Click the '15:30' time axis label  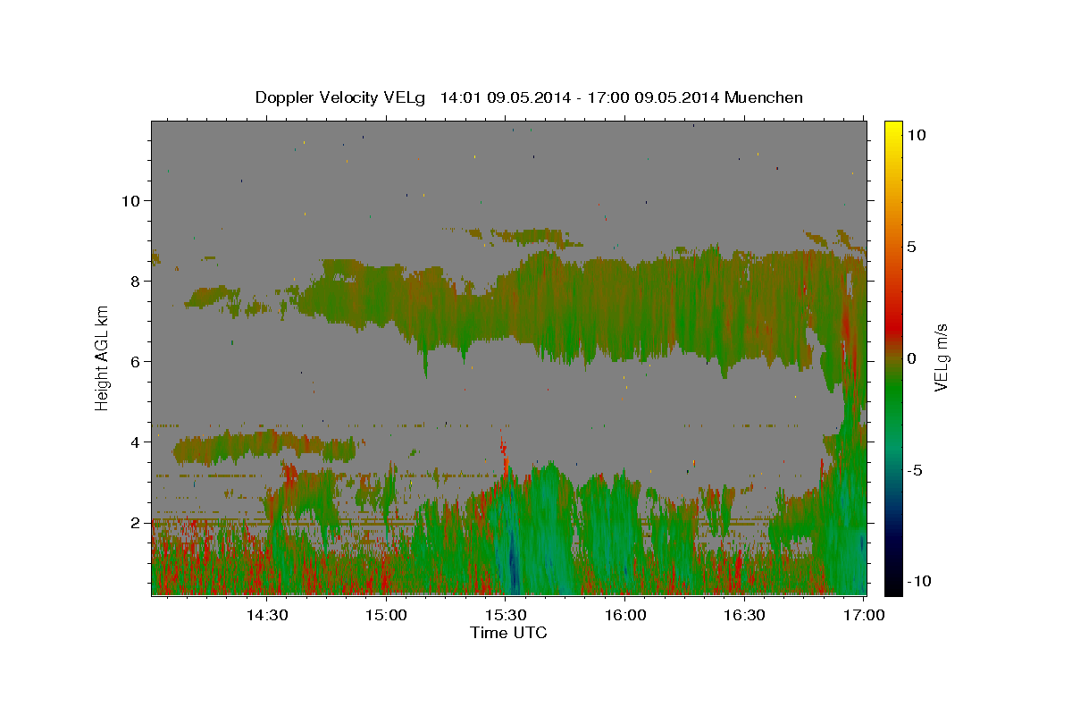[x=506, y=615]
